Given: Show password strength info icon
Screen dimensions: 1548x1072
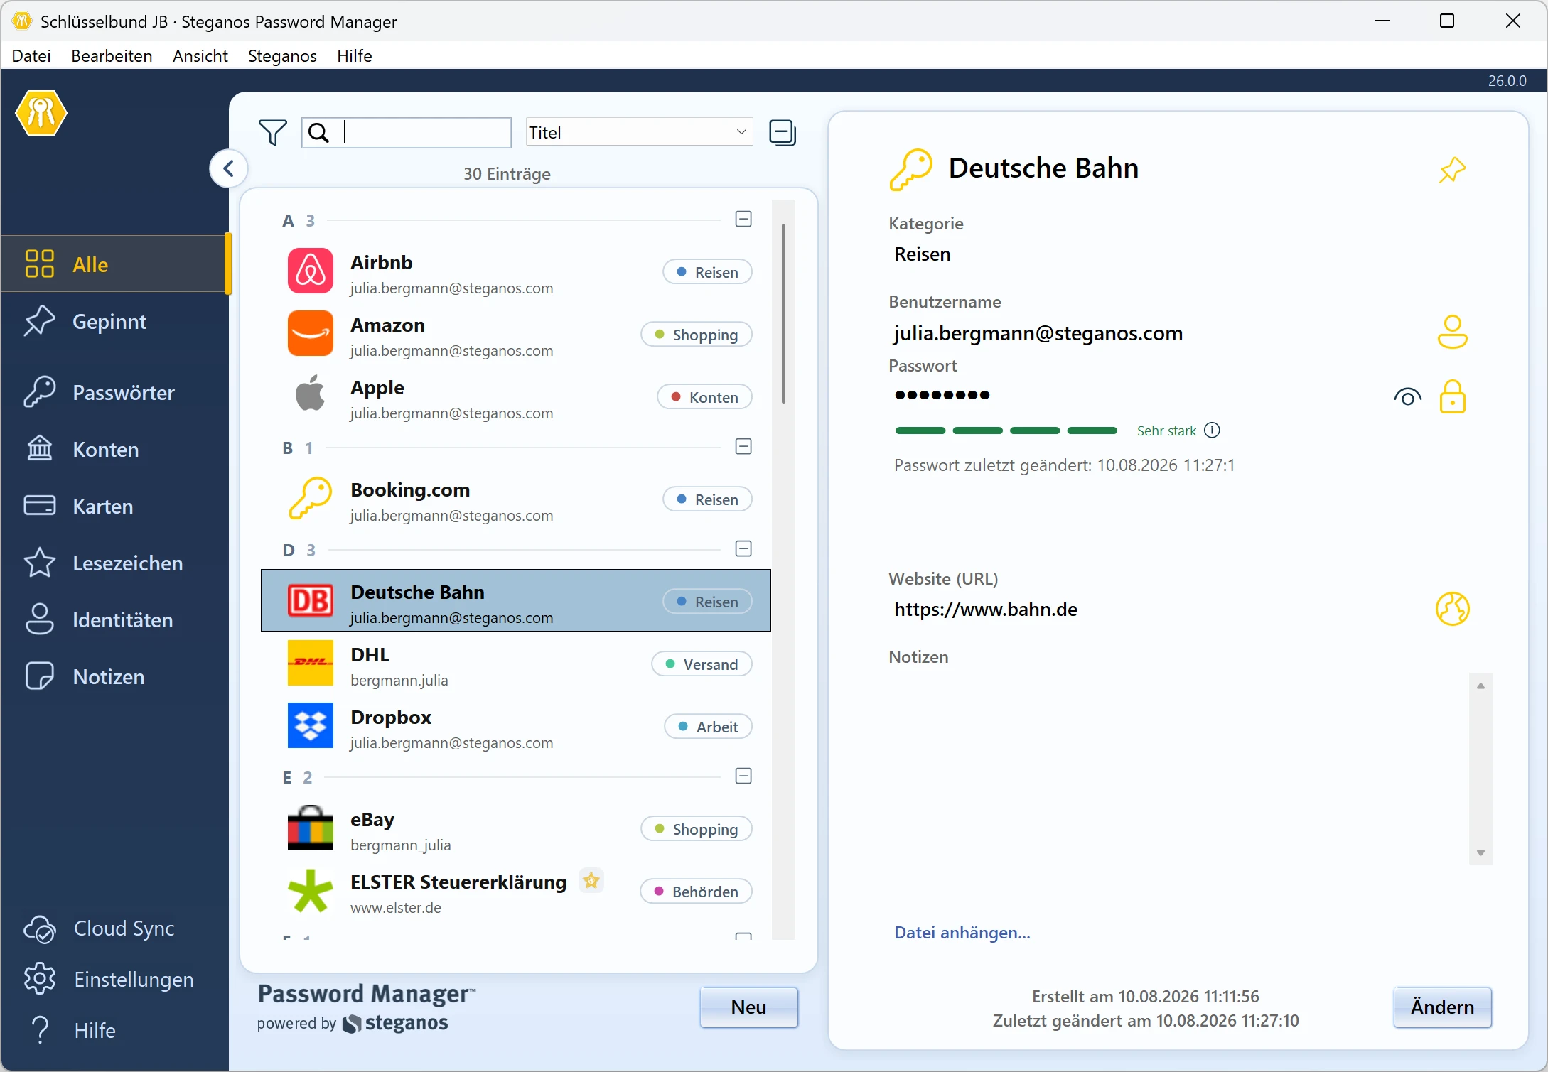Looking at the screenshot, I should [1213, 431].
